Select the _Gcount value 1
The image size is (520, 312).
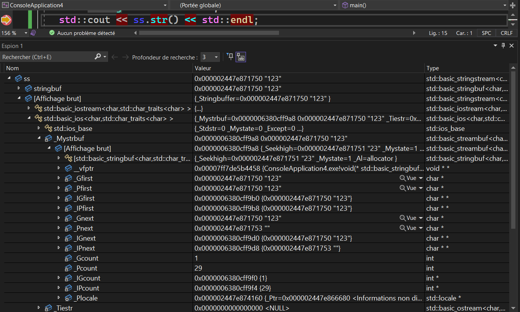[x=196, y=258]
